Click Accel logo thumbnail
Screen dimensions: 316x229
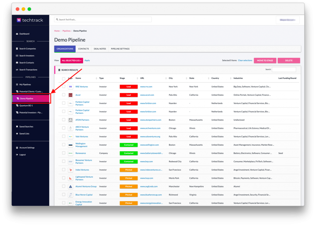point(70,95)
